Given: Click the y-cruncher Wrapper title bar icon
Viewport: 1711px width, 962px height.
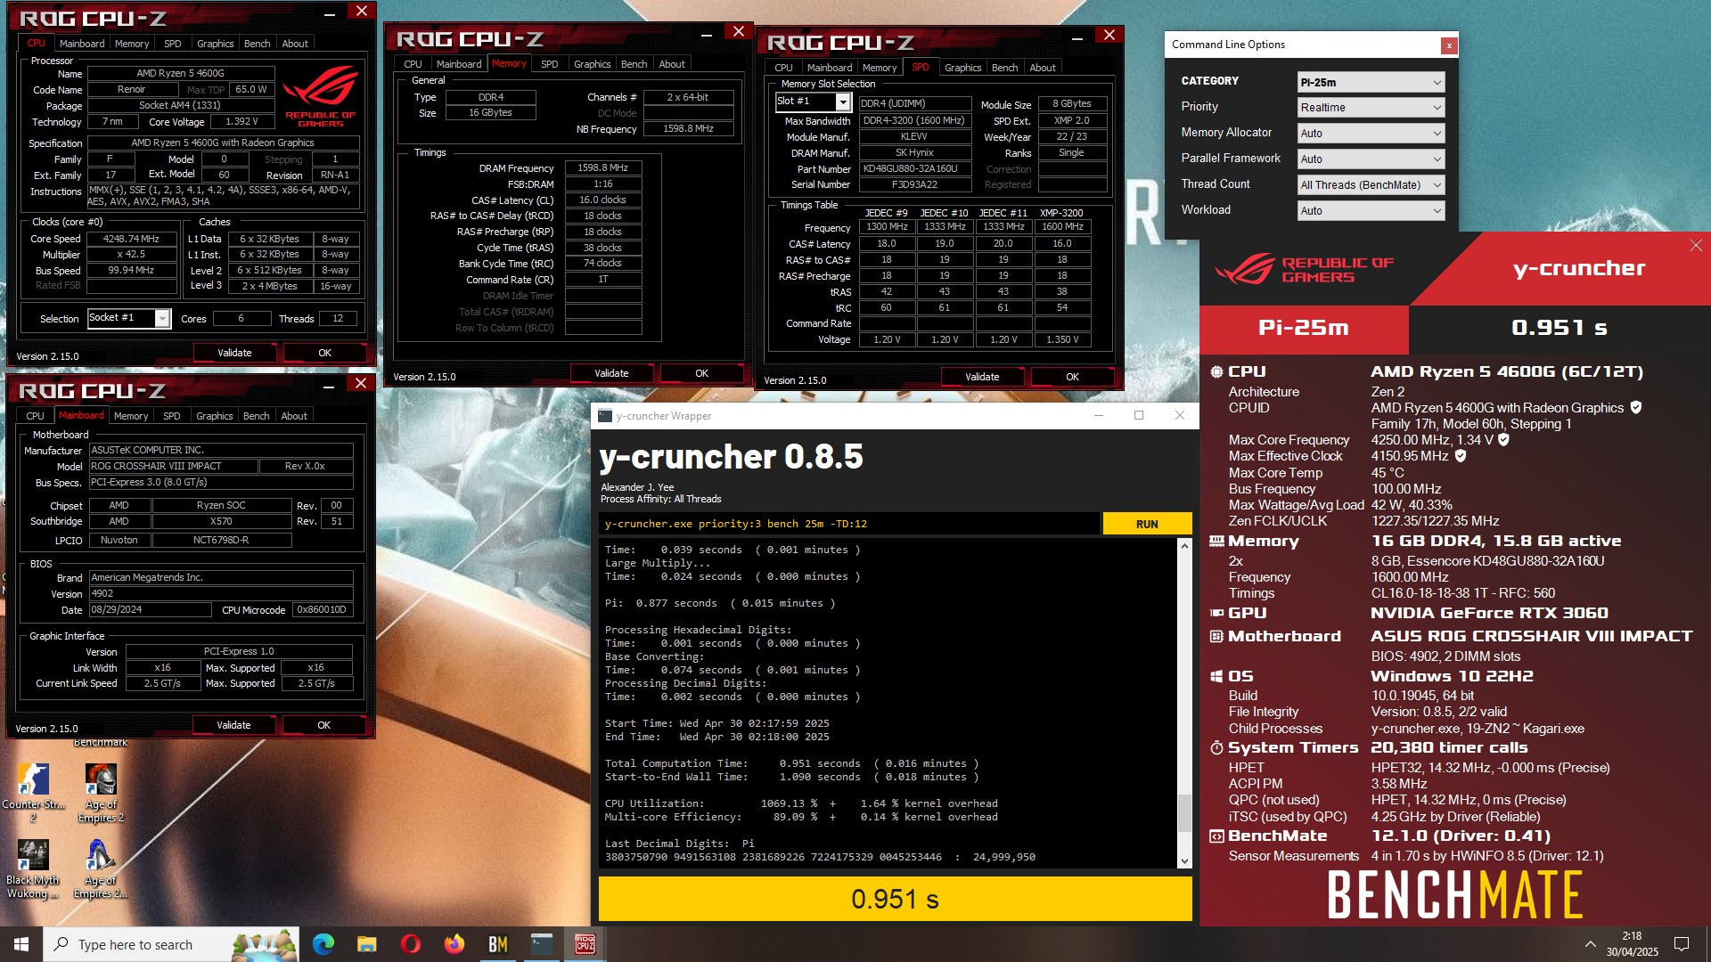Looking at the screenshot, I should tap(605, 416).
